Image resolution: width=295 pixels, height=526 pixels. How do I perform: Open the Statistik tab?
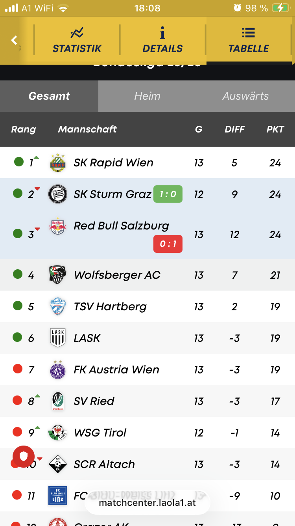click(x=77, y=40)
